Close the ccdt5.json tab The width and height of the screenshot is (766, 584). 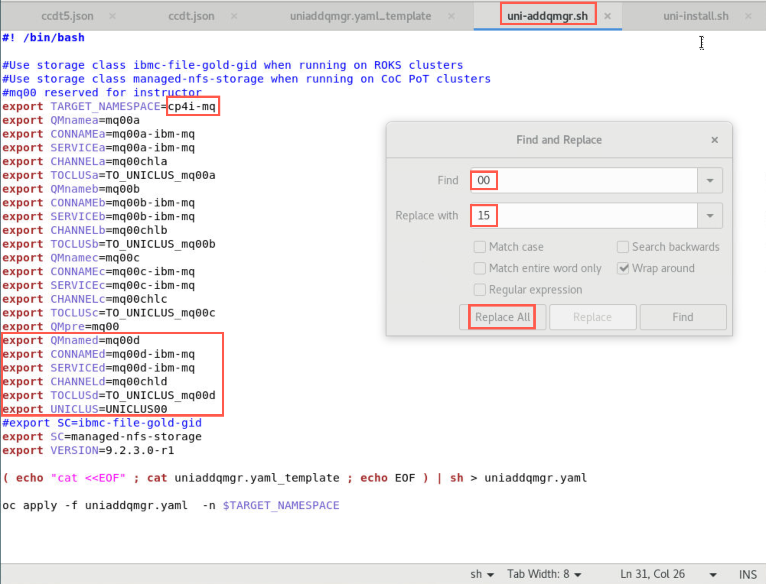point(112,16)
